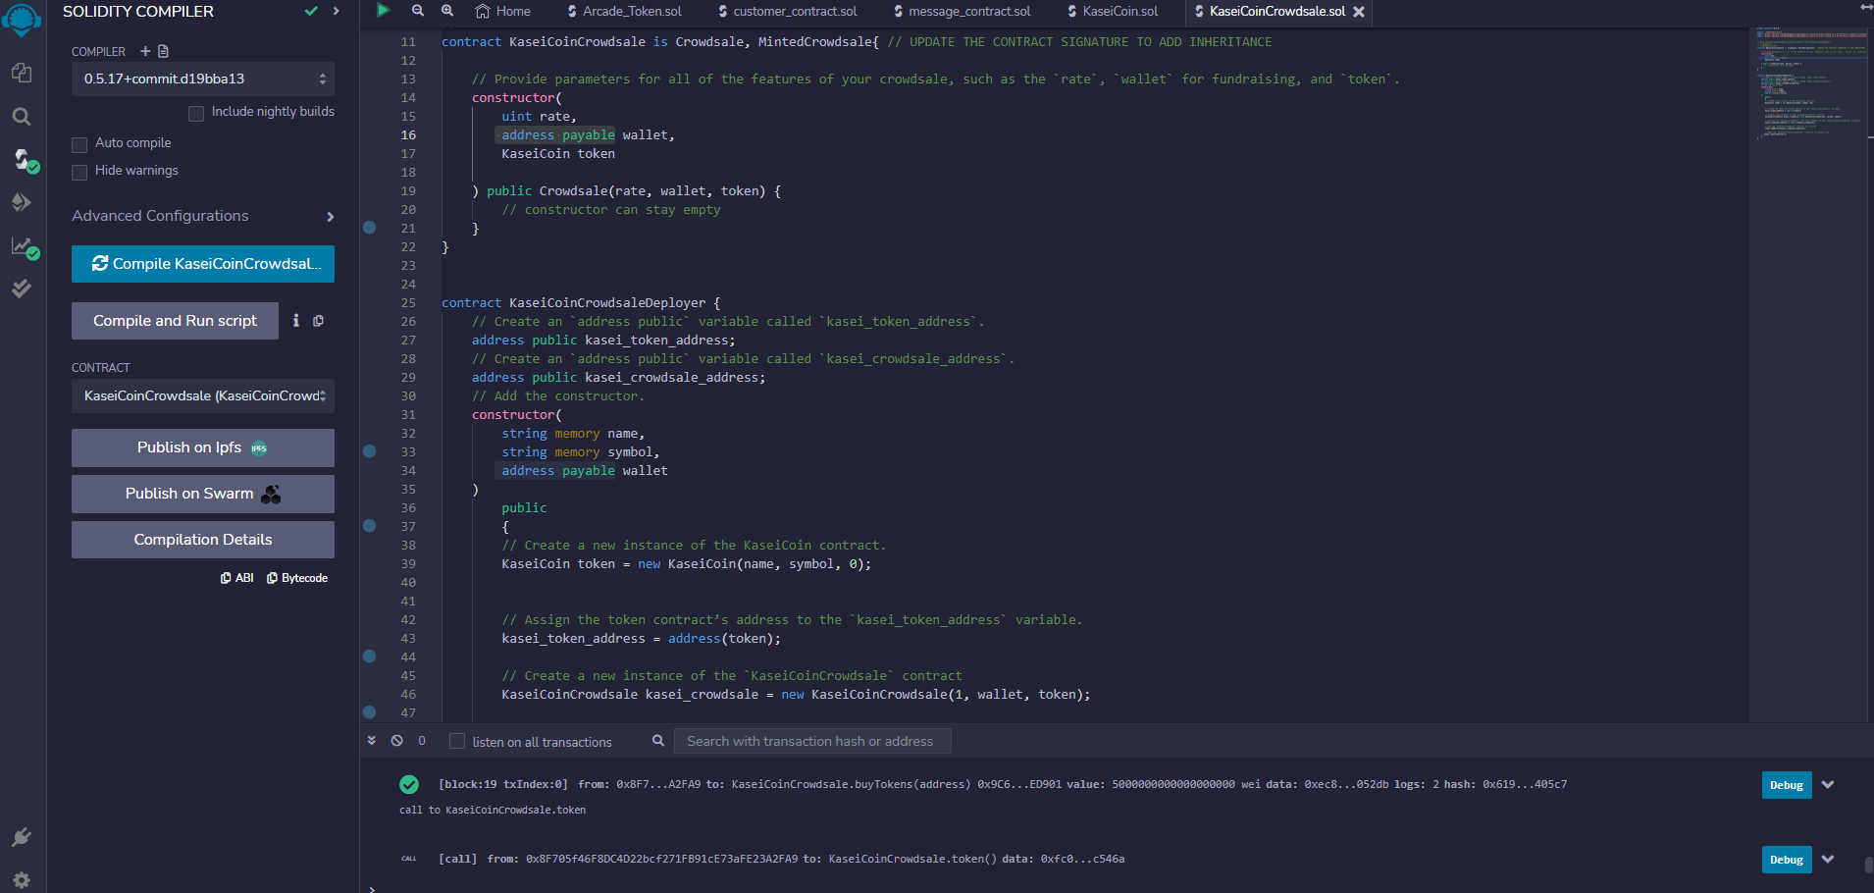This screenshot has width=1874, height=893.
Task: Copy the contract ABI
Action: 236,577
